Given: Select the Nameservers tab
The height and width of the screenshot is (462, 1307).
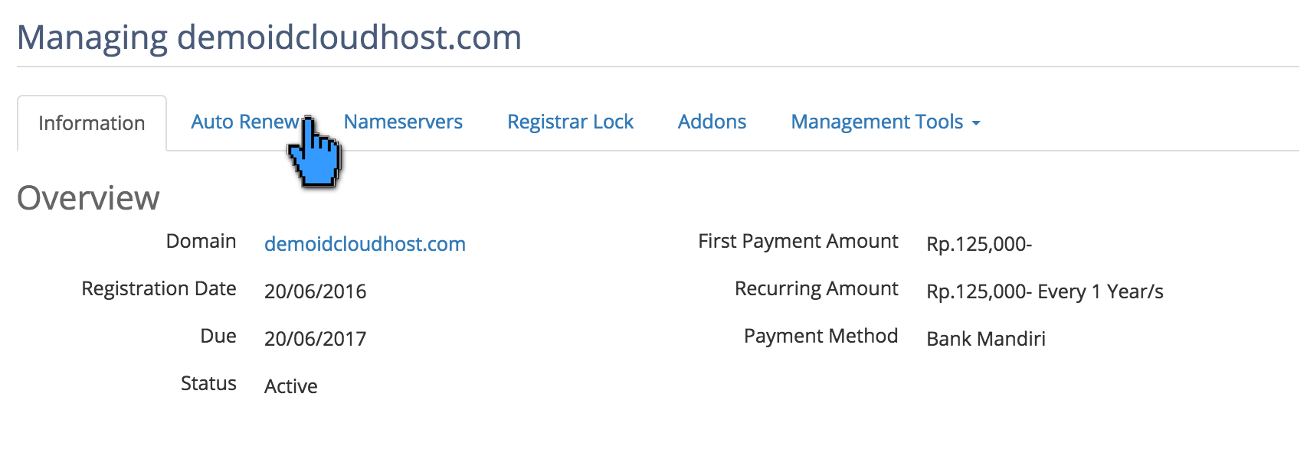Looking at the screenshot, I should click(403, 121).
